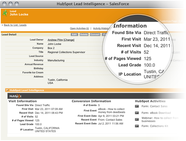The image size is (186, 141).
Task: Change the lead owner via [Change]
Action: [x=69, y=40]
